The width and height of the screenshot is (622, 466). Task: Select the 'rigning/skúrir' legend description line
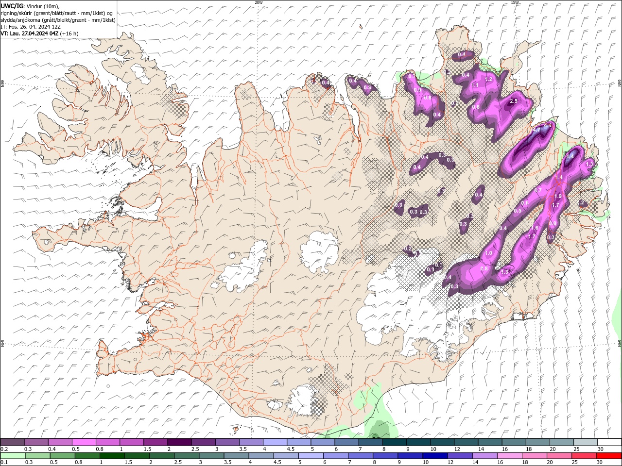pos(57,13)
